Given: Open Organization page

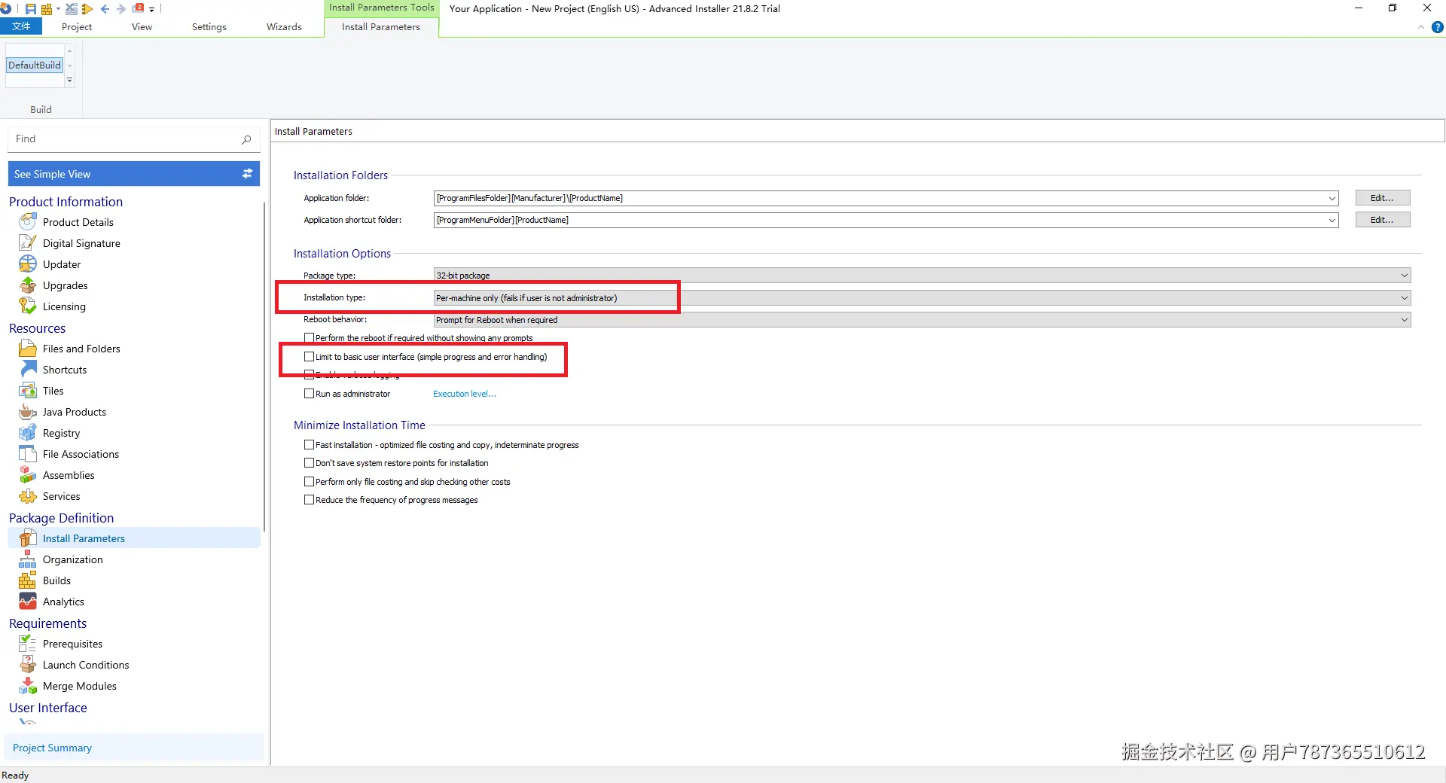Looking at the screenshot, I should [x=72, y=559].
